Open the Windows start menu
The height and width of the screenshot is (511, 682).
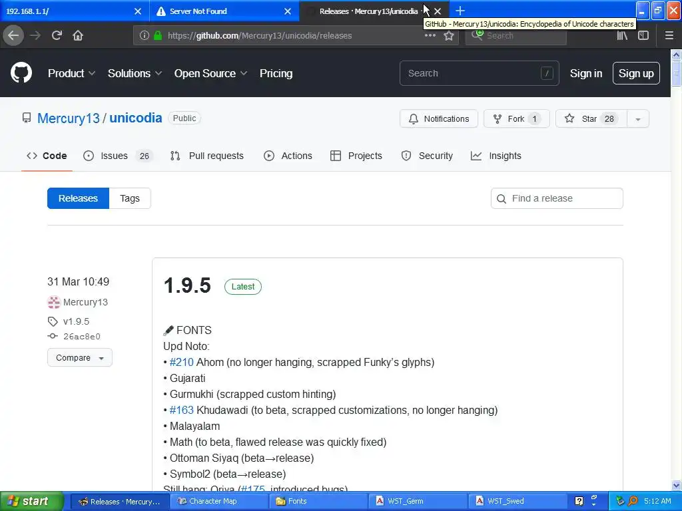tap(32, 501)
